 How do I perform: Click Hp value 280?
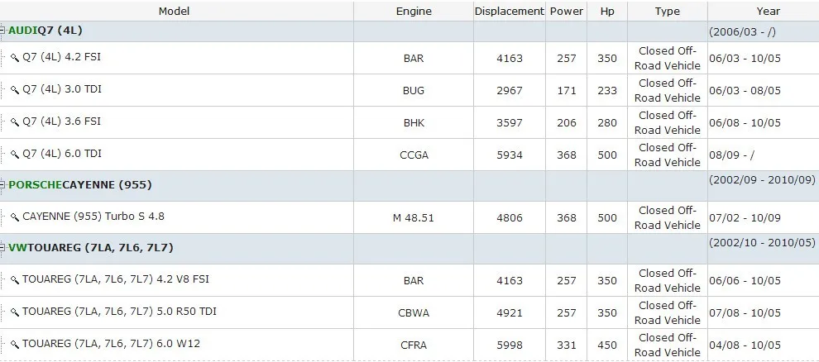[607, 123]
